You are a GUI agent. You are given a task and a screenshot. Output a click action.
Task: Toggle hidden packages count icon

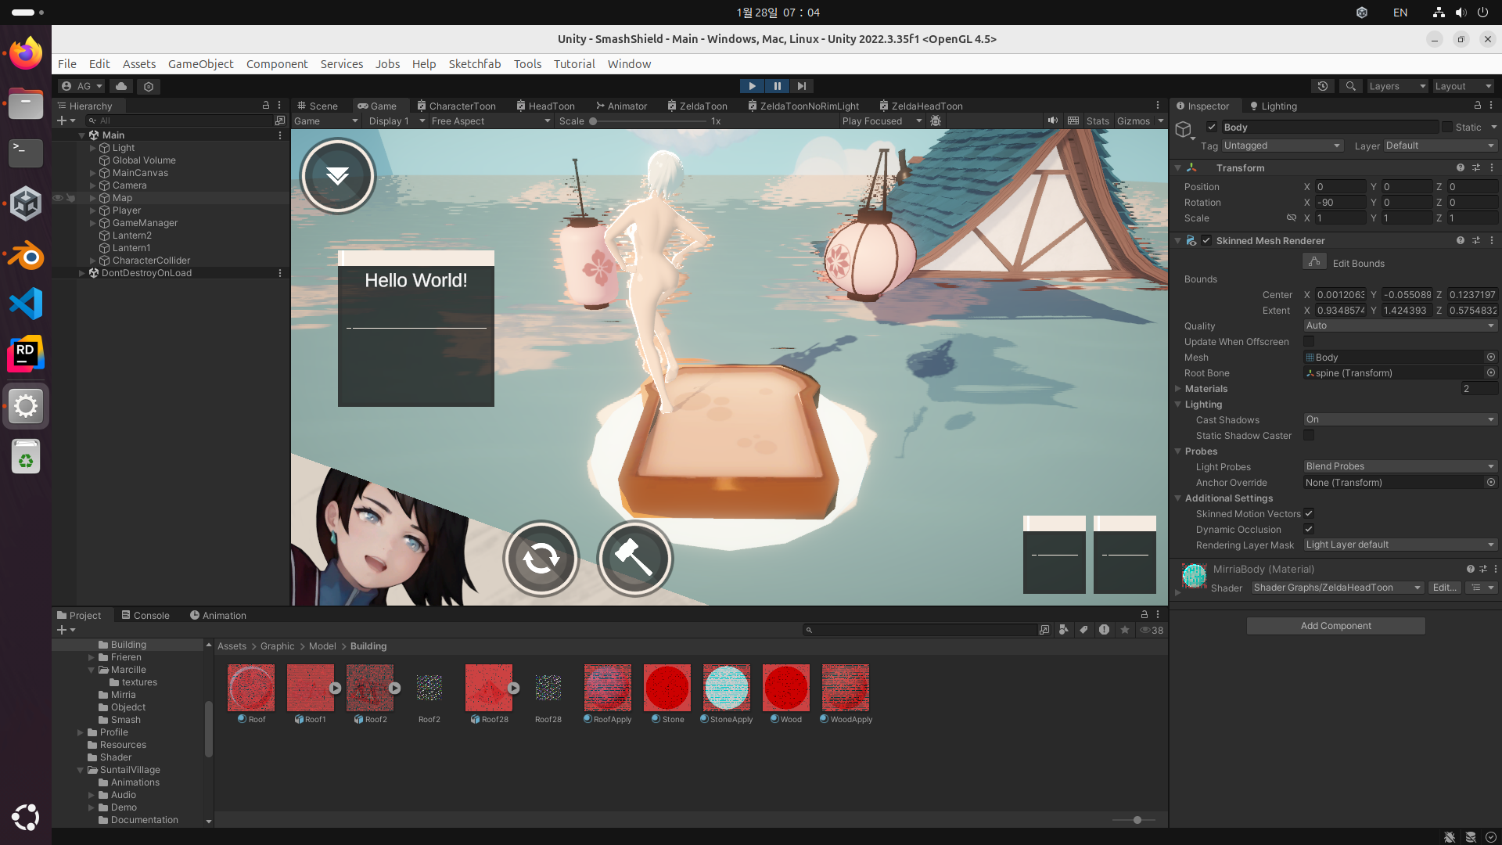(x=1152, y=630)
